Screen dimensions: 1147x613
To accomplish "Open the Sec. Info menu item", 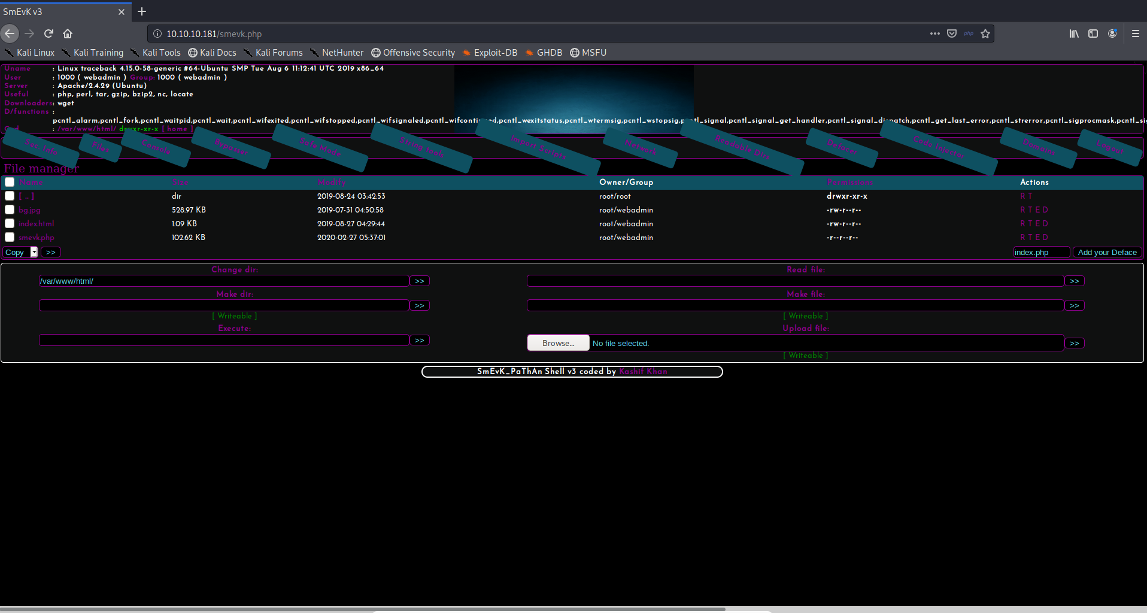I will click(x=41, y=147).
